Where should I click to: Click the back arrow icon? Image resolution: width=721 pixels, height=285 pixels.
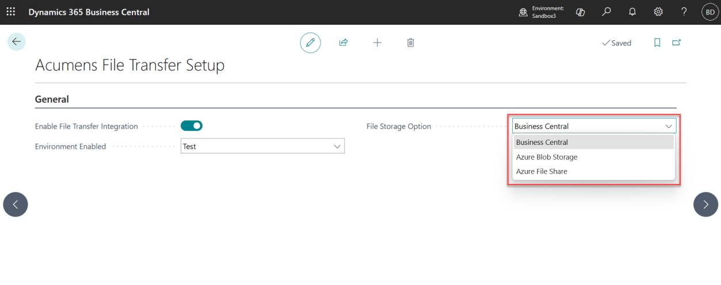click(16, 41)
